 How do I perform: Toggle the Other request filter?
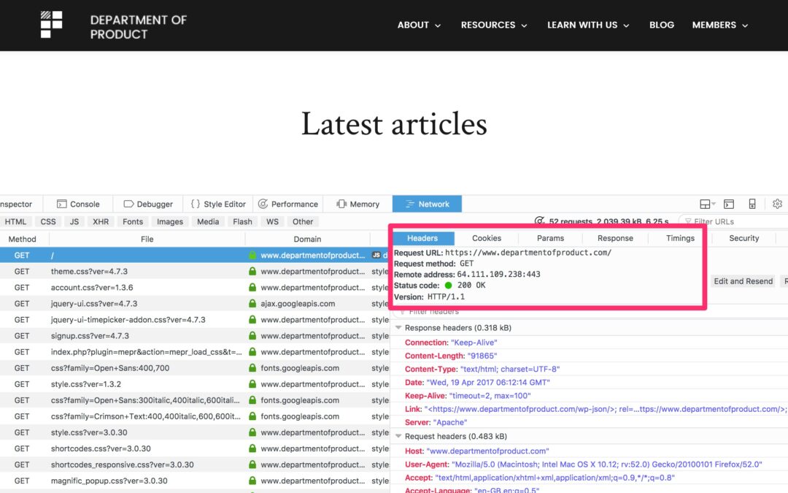point(303,221)
